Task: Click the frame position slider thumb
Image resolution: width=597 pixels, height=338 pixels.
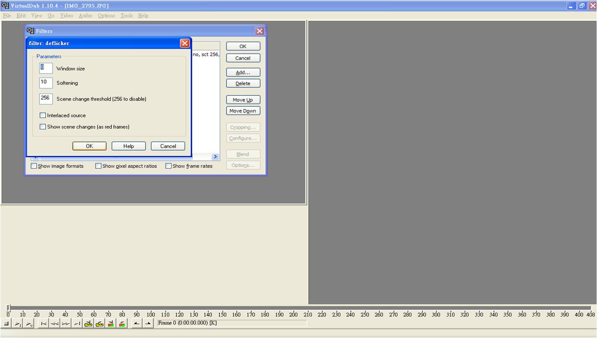Action: click(8, 308)
